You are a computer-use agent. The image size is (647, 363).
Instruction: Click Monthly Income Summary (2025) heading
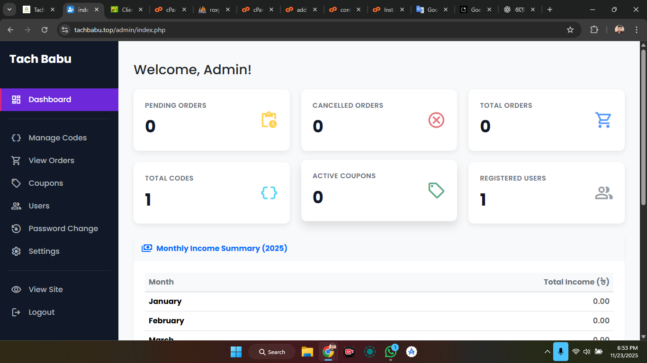tap(222, 249)
